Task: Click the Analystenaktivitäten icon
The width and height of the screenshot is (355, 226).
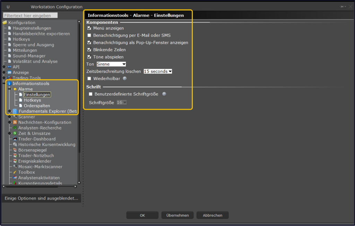Action: point(15,178)
